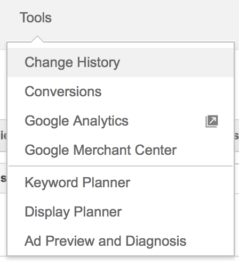Image resolution: width=239 pixels, height=266 pixels.
Task: Click the word Keyword in Keyword Planner
Action: tap(51, 183)
